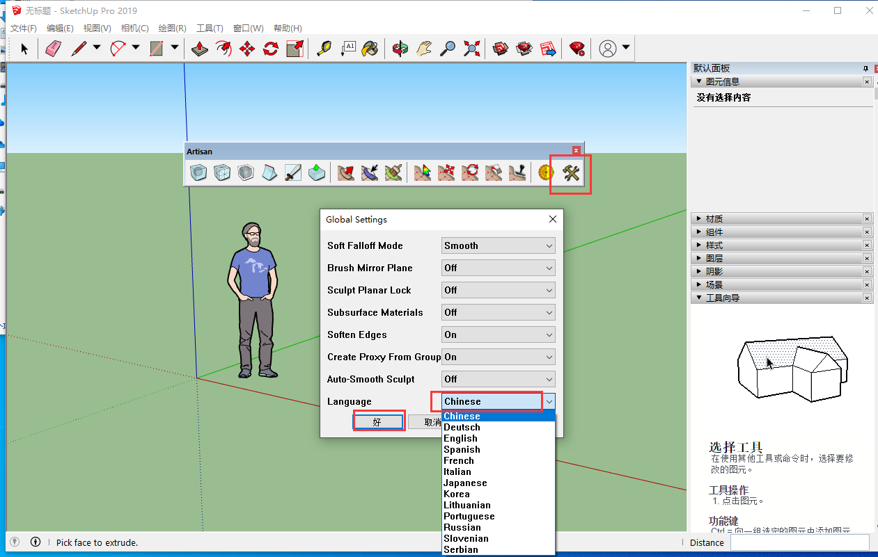
Task: Open Artisan global settings hammer-wrench icon
Action: coord(571,172)
